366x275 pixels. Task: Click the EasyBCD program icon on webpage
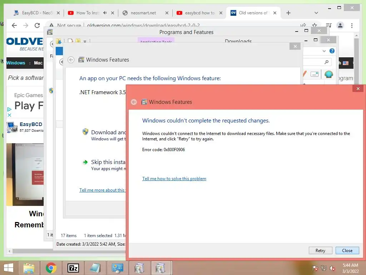(x=12, y=127)
